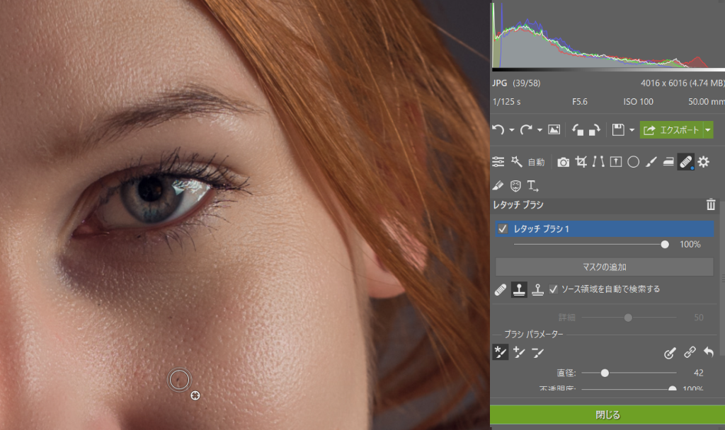Image resolution: width=725 pixels, height=430 pixels.
Task: Select the filled clone stamp mode
Action: pos(519,289)
